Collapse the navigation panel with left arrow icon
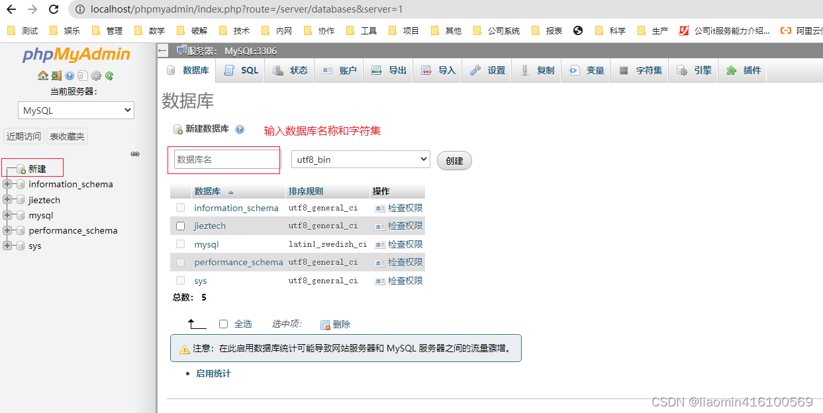823x413 pixels. [163, 51]
